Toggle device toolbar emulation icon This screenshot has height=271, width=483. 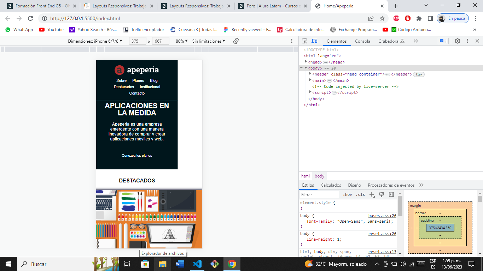point(314,41)
